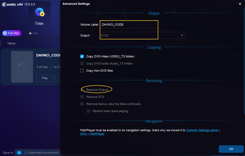The width and height of the screenshot is (245, 156).
Task: Toggle the Remove Cinavia checkbox
Action: point(82,89)
